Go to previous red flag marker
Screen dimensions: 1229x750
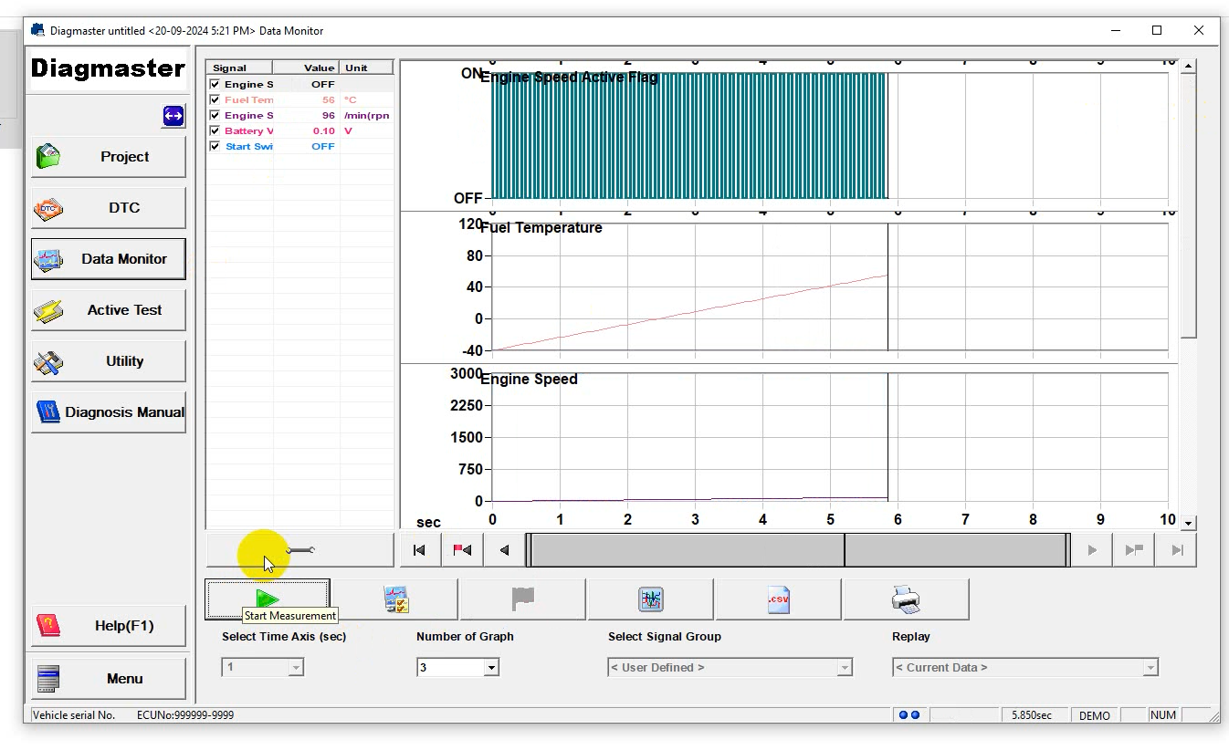click(462, 550)
